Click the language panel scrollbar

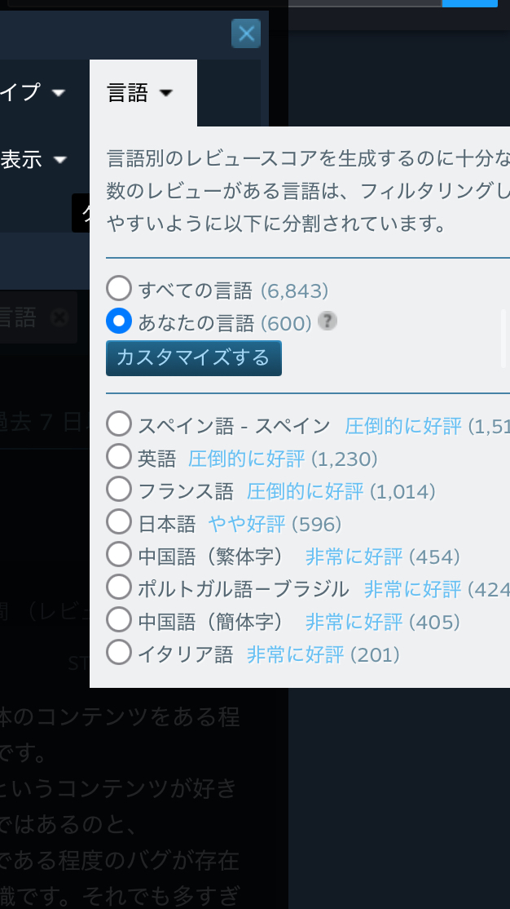(503, 338)
